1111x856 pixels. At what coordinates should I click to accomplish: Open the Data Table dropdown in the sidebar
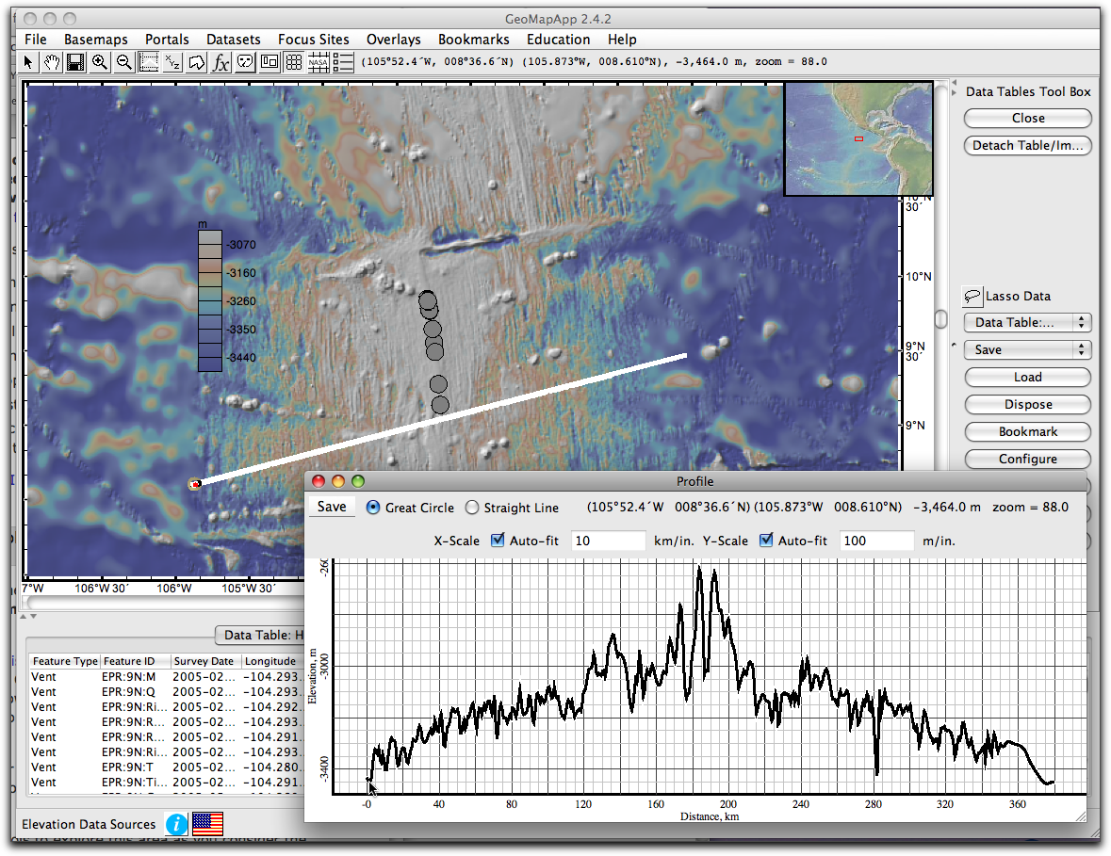(x=1027, y=322)
